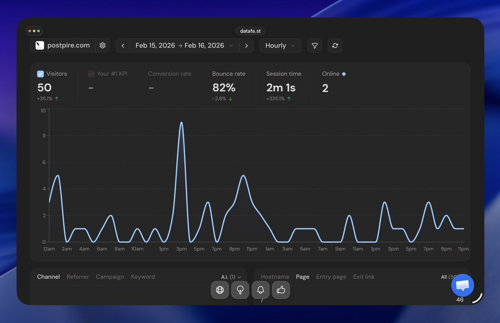Go to the previous date range arrow
The height and width of the screenshot is (323, 500).
123,45
